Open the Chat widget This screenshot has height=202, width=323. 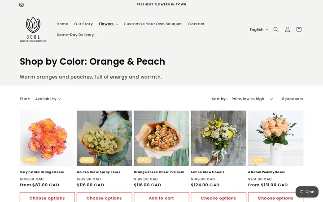click(307, 192)
